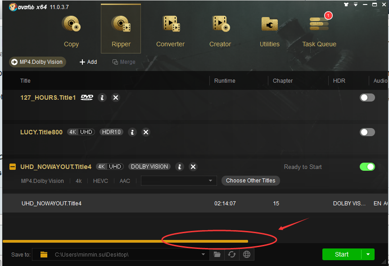Show info for UHD_NOWAYOUT.Title4
The height and width of the screenshot is (266, 389).
[x=180, y=167]
